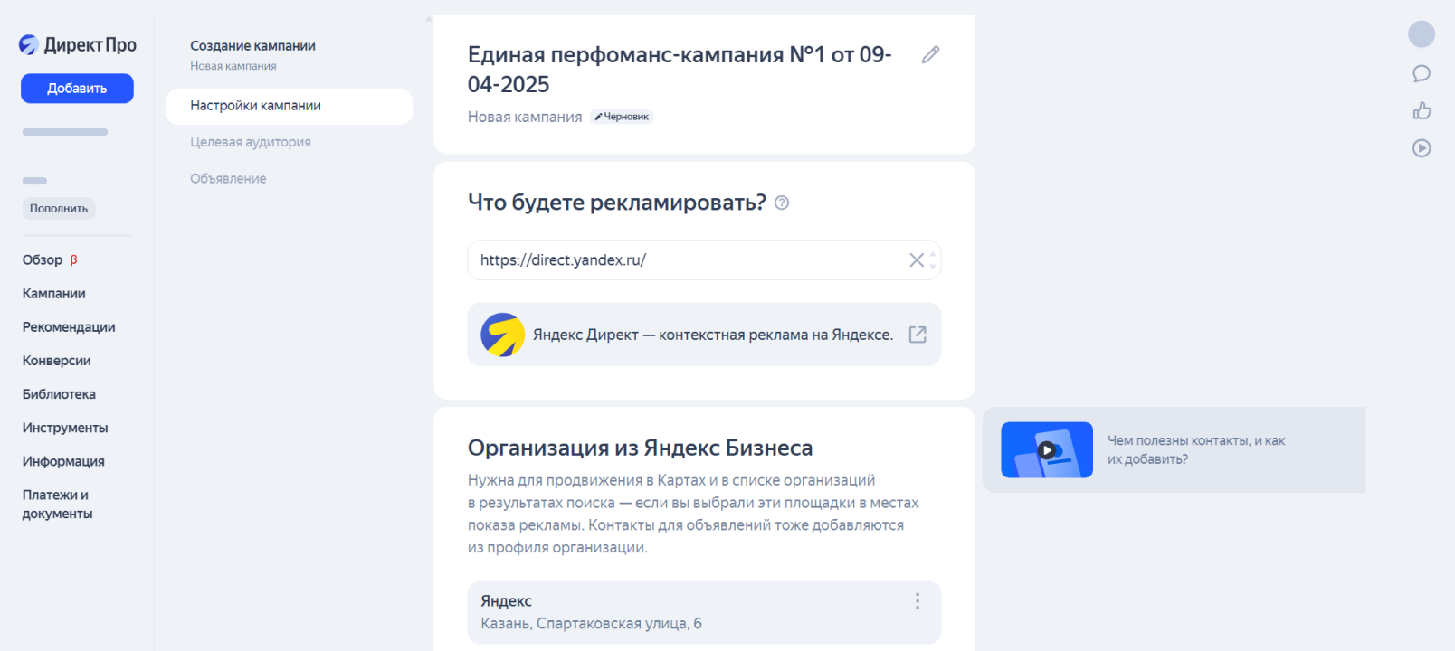Viewport: 1455px width, 651px height.
Task: Click the Черновик status badge
Action: coord(622,117)
